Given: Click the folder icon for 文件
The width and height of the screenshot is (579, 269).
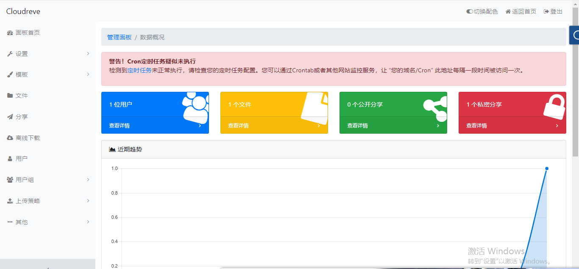Looking at the screenshot, I should tap(10, 96).
